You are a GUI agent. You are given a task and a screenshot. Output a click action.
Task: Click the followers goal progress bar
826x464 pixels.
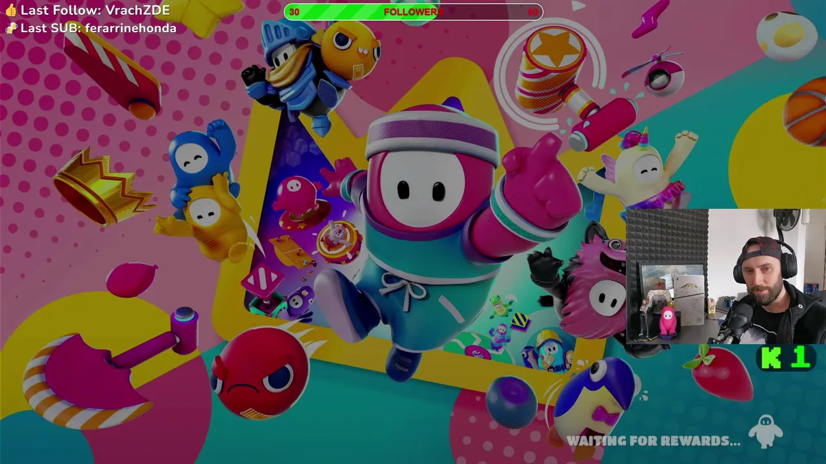pyautogui.click(x=413, y=12)
